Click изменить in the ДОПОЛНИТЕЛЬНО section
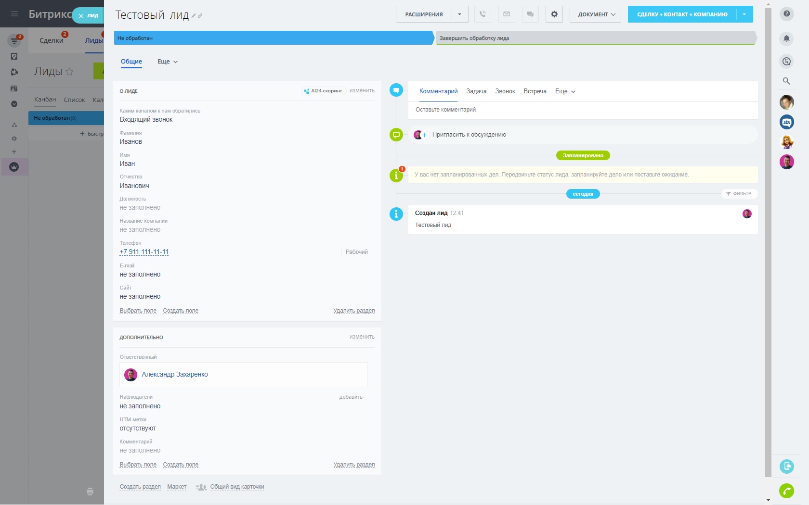Viewport: 809px width, 505px height. (x=362, y=337)
